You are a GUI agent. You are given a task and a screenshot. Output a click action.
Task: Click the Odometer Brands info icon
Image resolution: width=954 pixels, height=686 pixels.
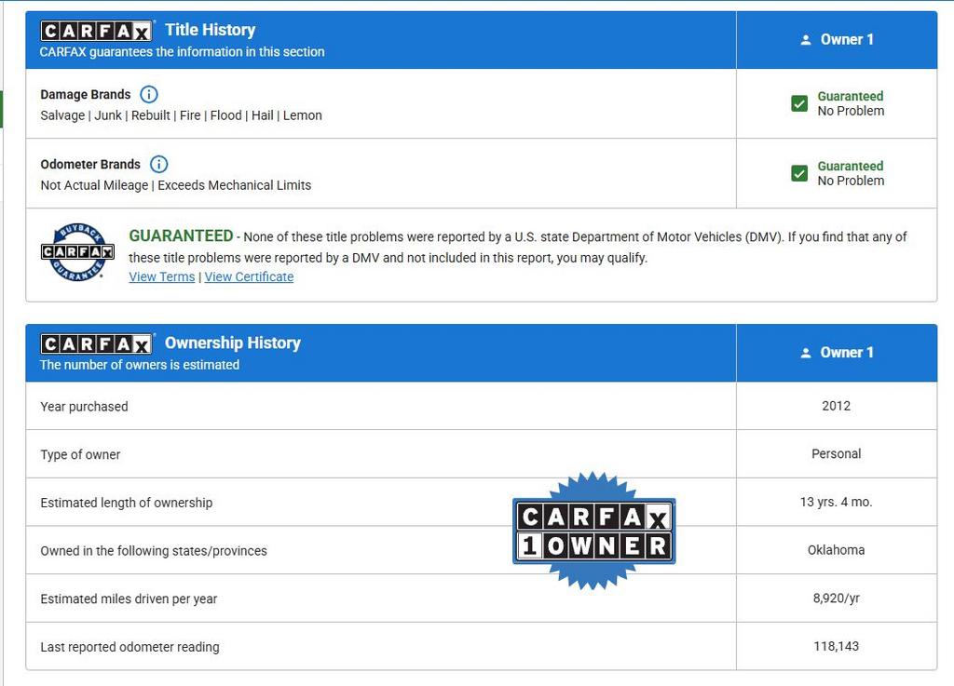click(159, 164)
